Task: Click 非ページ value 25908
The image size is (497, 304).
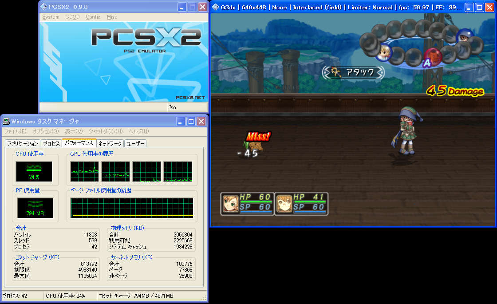Action: click(x=186, y=276)
